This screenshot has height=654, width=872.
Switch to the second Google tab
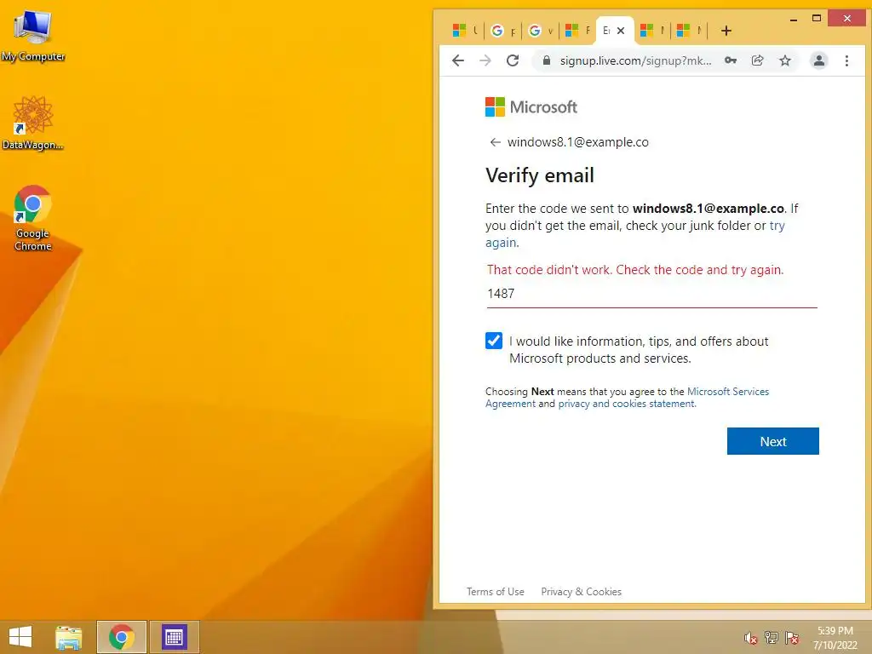pyautogui.click(x=541, y=31)
